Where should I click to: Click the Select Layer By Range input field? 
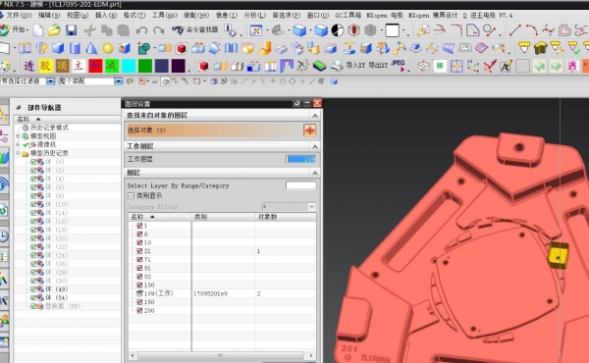[301, 185]
